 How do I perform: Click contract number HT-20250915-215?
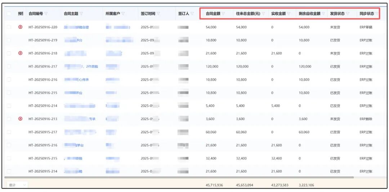pos(43,158)
